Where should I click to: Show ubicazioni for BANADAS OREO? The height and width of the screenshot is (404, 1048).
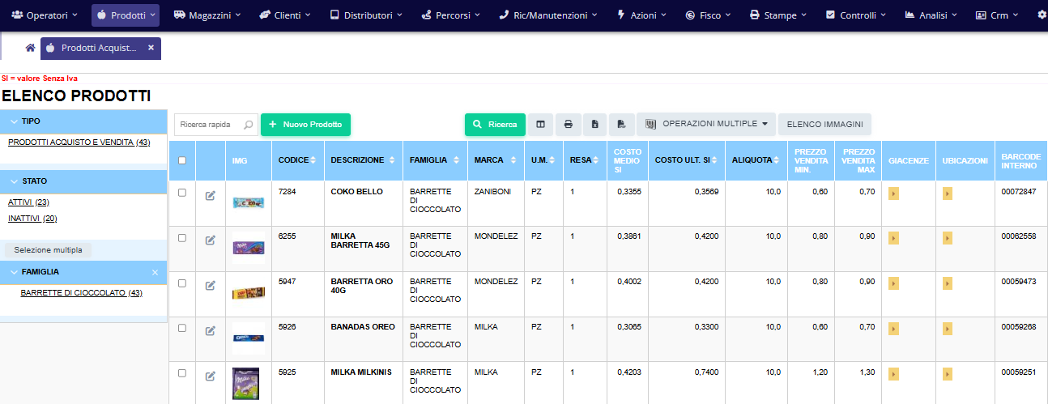coord(948,329)
